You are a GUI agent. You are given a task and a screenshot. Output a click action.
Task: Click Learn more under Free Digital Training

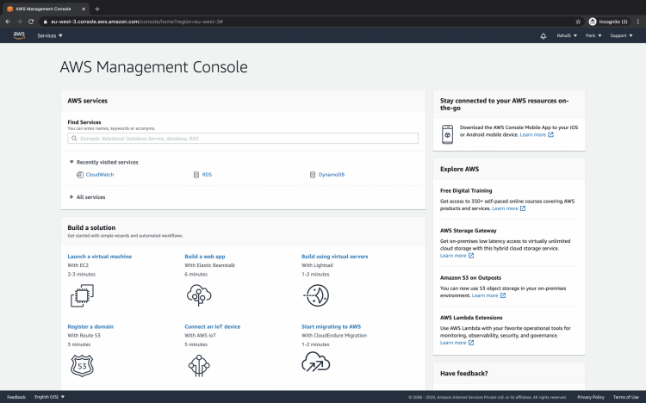click(x=505, y=208)
